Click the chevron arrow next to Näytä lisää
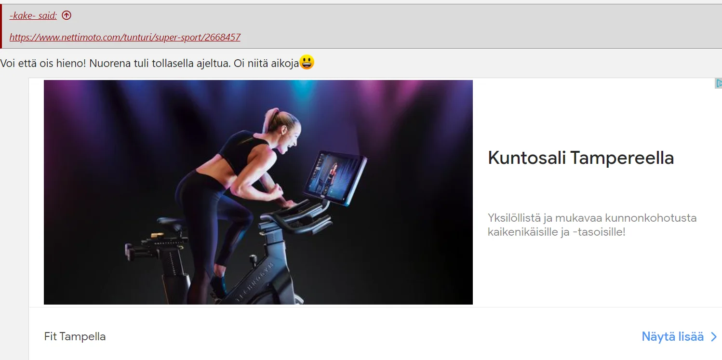The height and width of the screenshot is (360, 722). (714, 337)
